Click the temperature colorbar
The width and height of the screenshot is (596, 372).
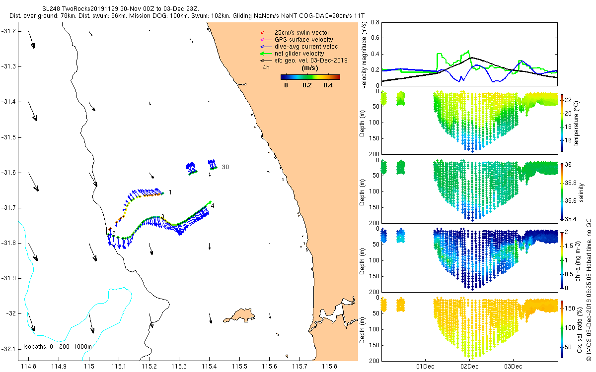point(562,123)
